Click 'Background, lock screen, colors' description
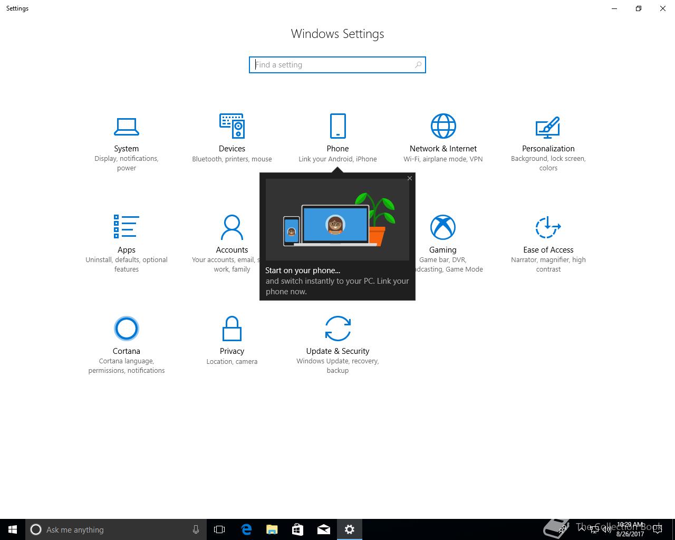The width and height of the screenshot is (675, 540). 548,163
